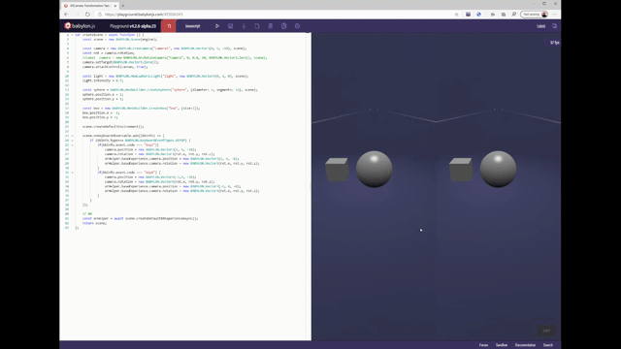Open a new browser tab

click(123, 6)
